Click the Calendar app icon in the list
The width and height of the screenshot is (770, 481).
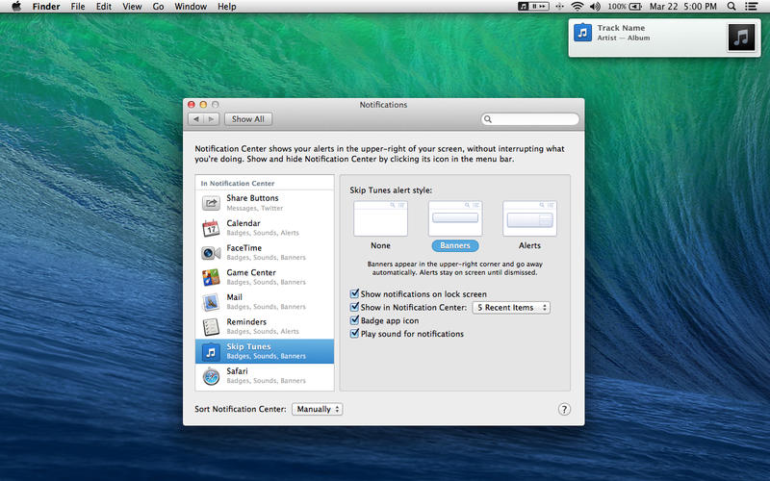coord(211,228)
